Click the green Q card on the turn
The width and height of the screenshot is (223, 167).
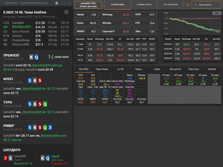point(45,104)
